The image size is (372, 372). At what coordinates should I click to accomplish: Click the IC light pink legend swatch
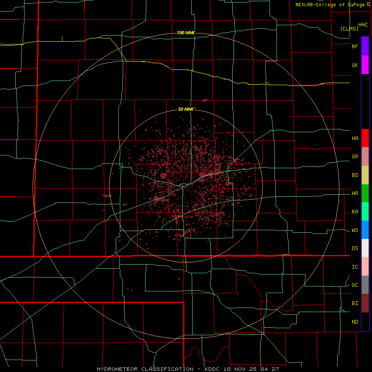tap(365, 267)
